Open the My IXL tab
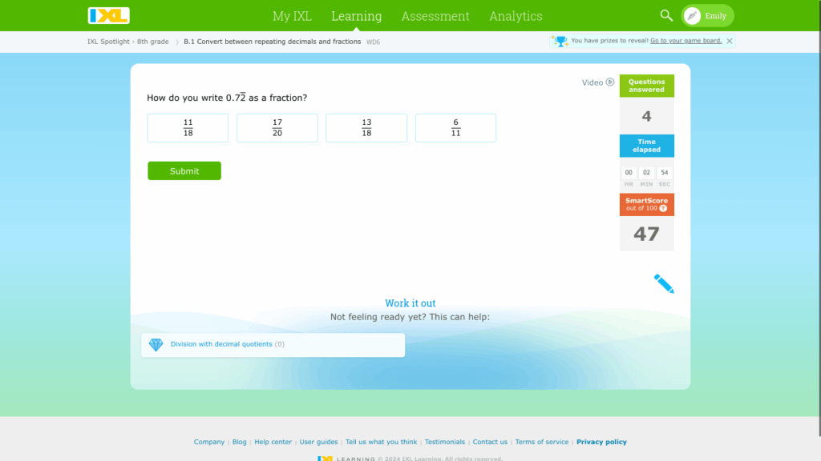Screen dimensions: 821x461 pos(292,16)
